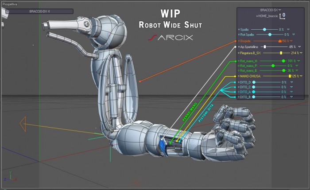Toggle the keyframe dot before Rot.Spalla
The image size is (310, 190).
click(x=239, y=35)
